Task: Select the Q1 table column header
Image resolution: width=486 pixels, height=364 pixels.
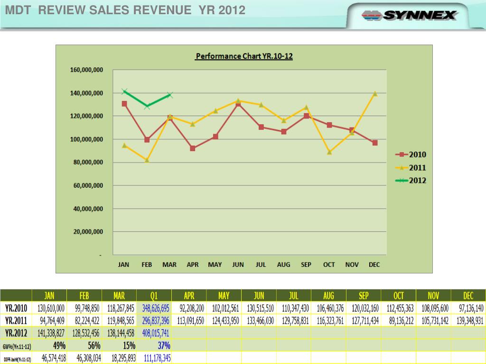Action: coord(154,296)
